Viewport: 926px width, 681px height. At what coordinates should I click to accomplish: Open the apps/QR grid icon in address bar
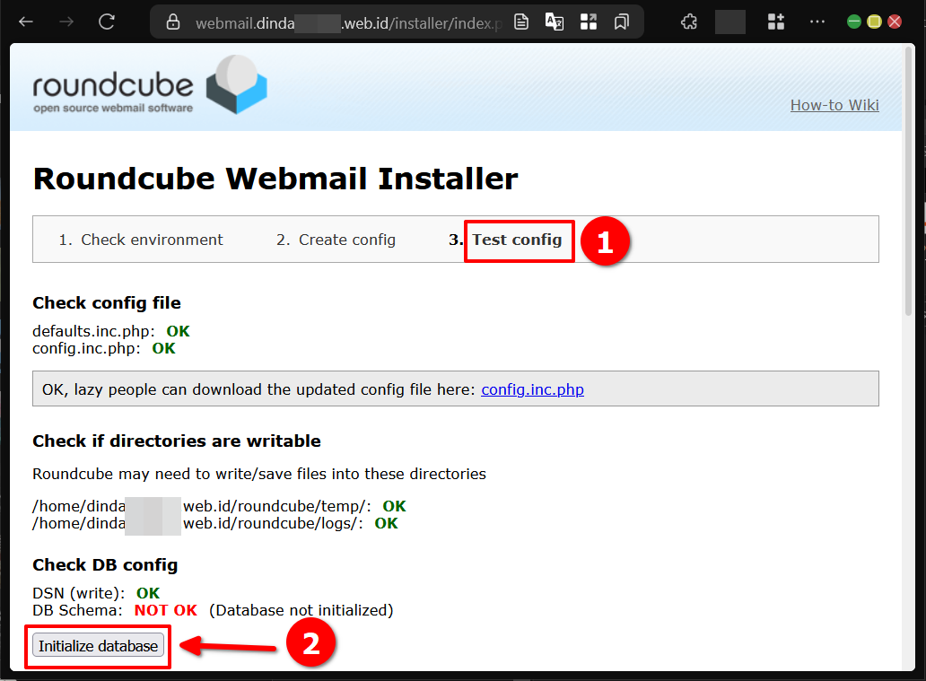589,22
